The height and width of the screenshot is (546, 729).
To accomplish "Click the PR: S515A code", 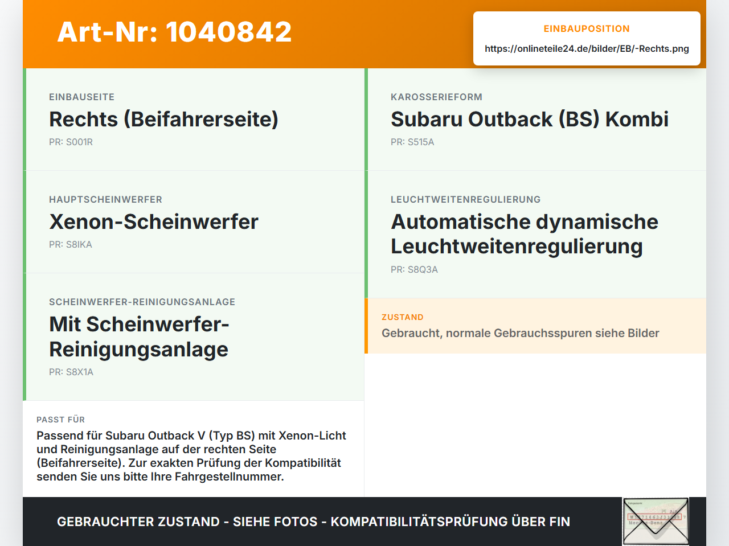I will 412,142.
